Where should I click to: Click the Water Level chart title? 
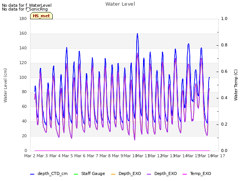(120, 4)
